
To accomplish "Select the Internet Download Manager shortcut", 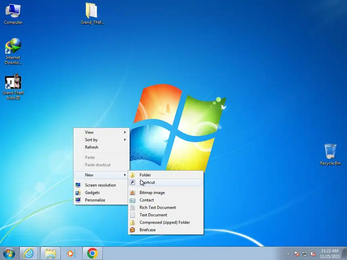I will pos(13,51).
